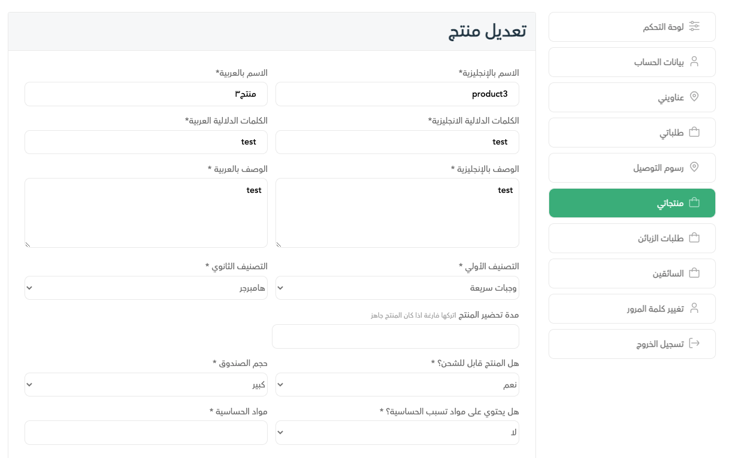Click the person icon beside بيانات الحساب
Viewport: 738px width, 458px height.
pyautogui.click(x=694, y=62)
